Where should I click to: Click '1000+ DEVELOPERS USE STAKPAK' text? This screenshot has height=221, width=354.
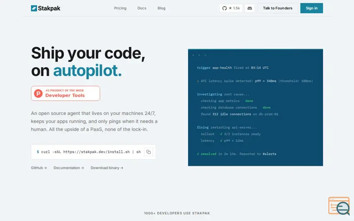177,213
